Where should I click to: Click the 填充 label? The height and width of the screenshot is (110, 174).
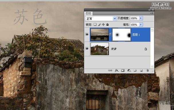[x=126, y=25]
